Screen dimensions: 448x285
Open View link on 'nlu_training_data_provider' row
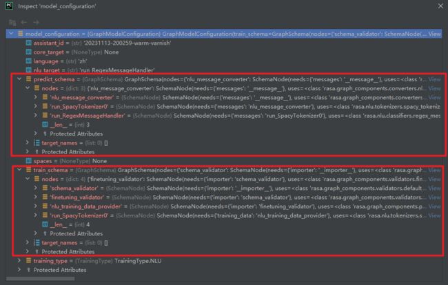pos(434,206)
